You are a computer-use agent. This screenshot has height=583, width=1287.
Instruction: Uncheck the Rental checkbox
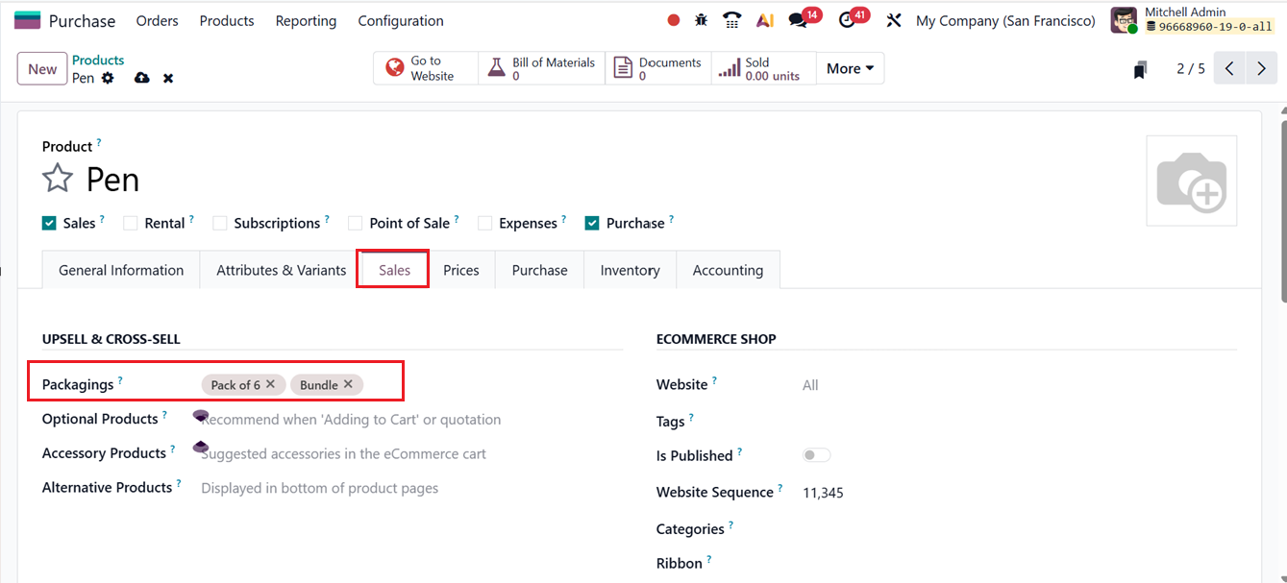click(130, 223)
